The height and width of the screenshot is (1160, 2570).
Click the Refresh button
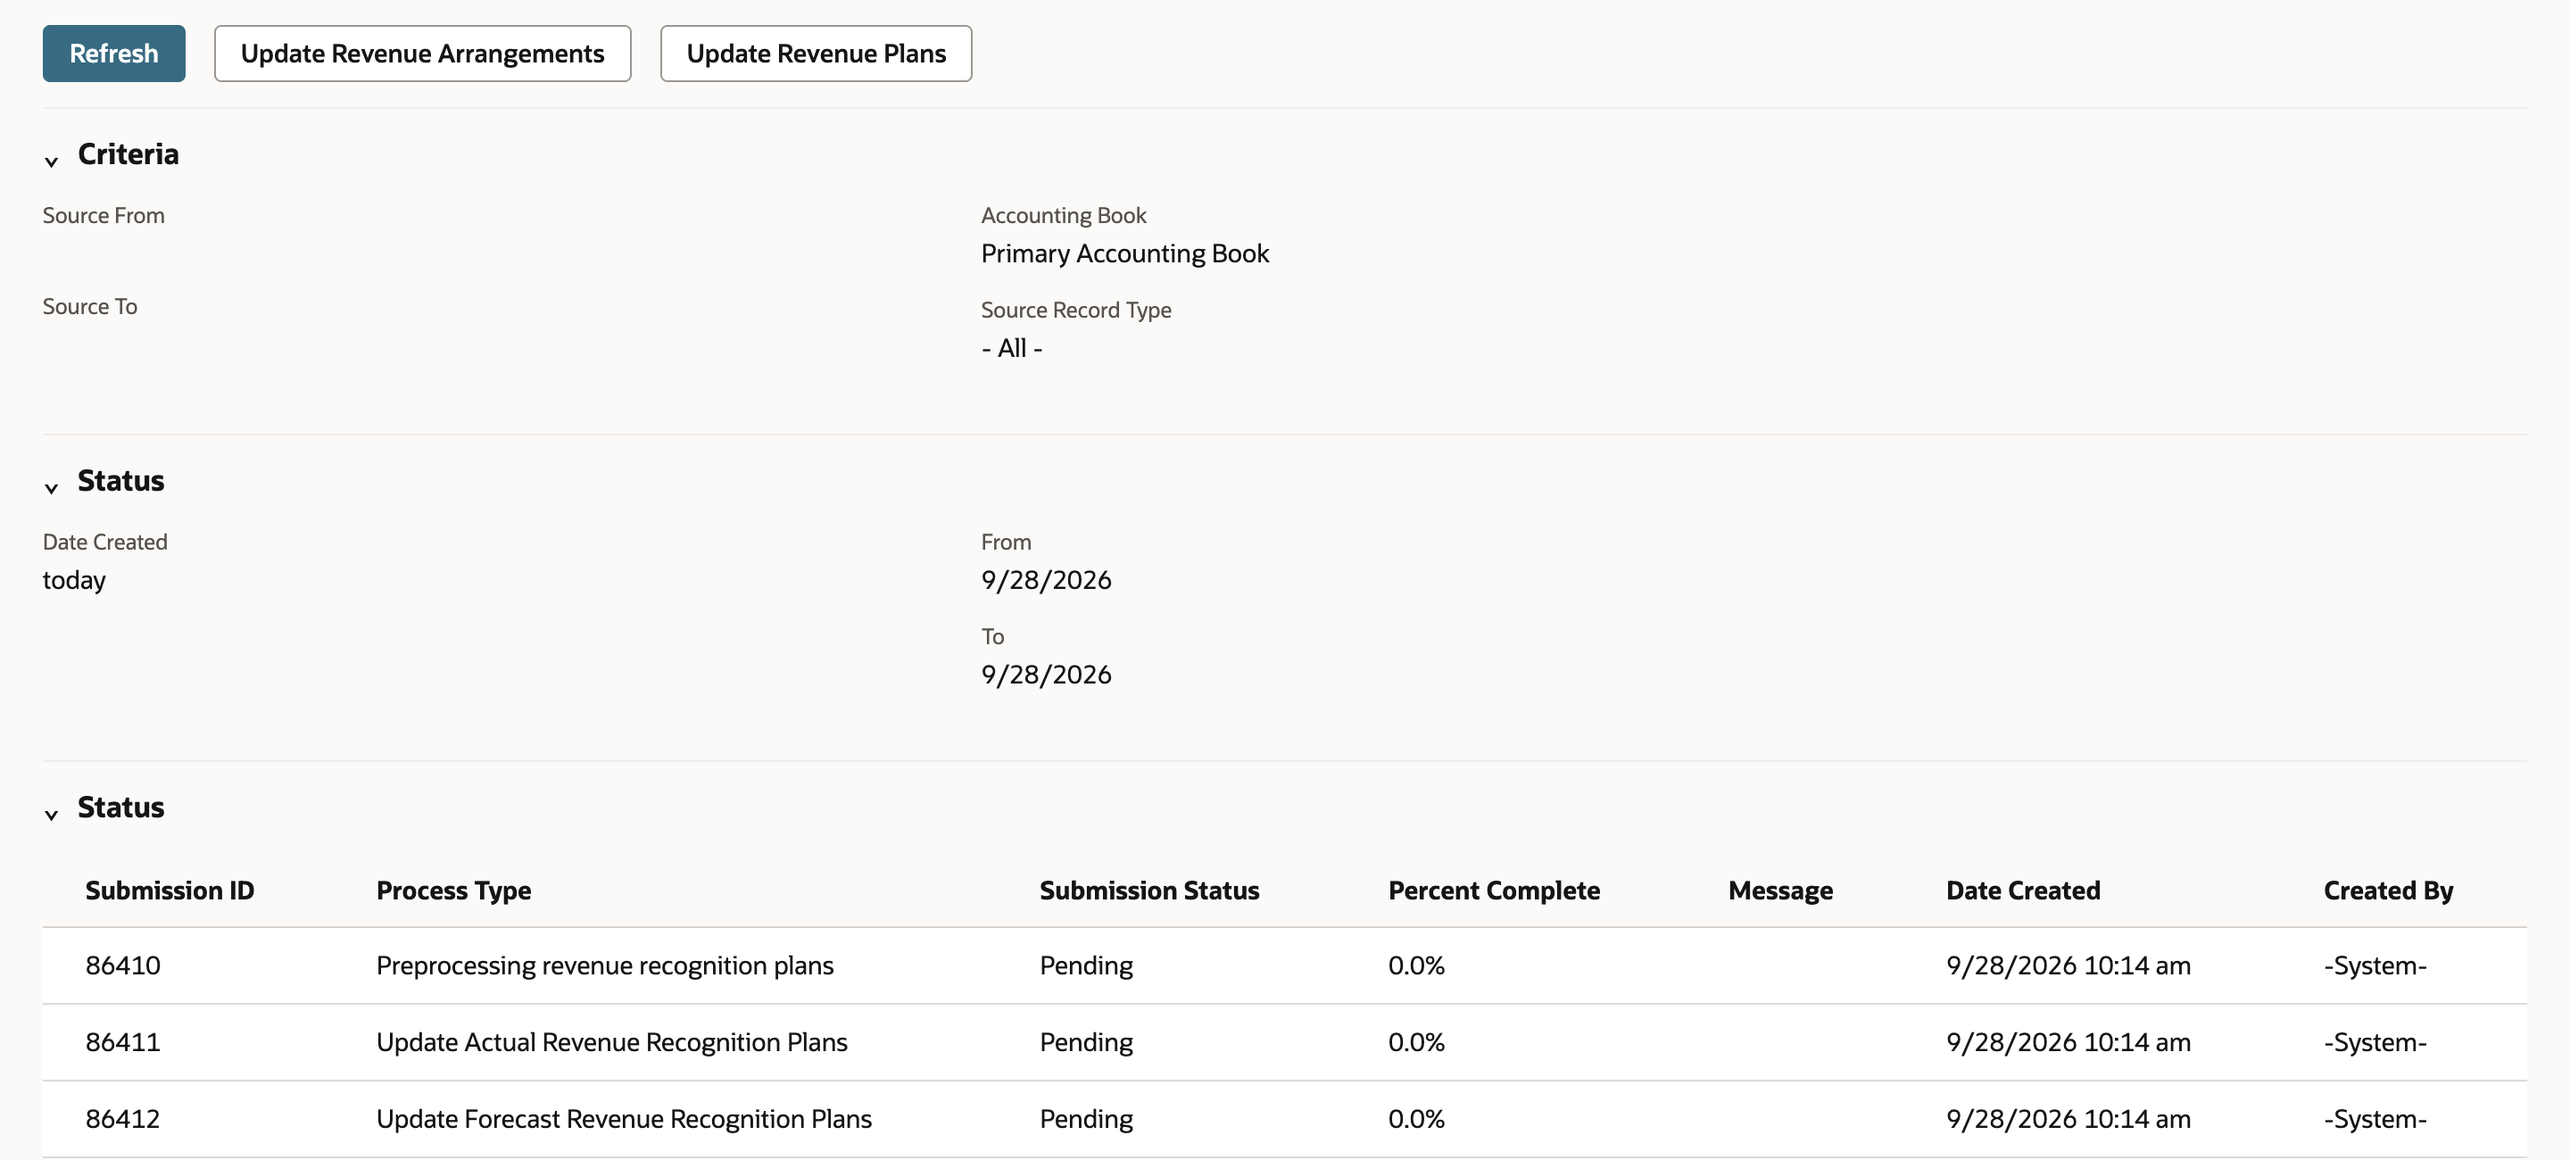pos(113,53)
